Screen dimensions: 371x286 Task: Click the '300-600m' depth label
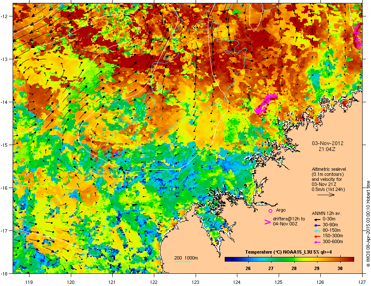click(333, 242)
